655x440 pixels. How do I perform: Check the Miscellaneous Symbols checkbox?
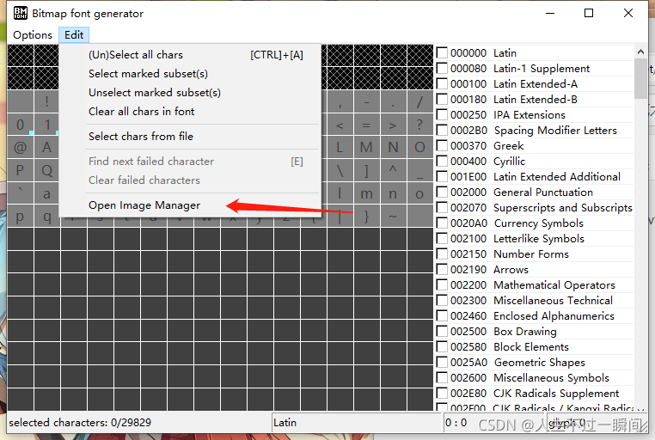tap(442, 378)
